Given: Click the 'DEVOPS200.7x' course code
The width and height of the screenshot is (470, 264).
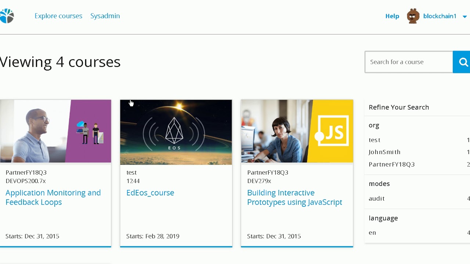Looking at the screenshot, I should 26,181.
